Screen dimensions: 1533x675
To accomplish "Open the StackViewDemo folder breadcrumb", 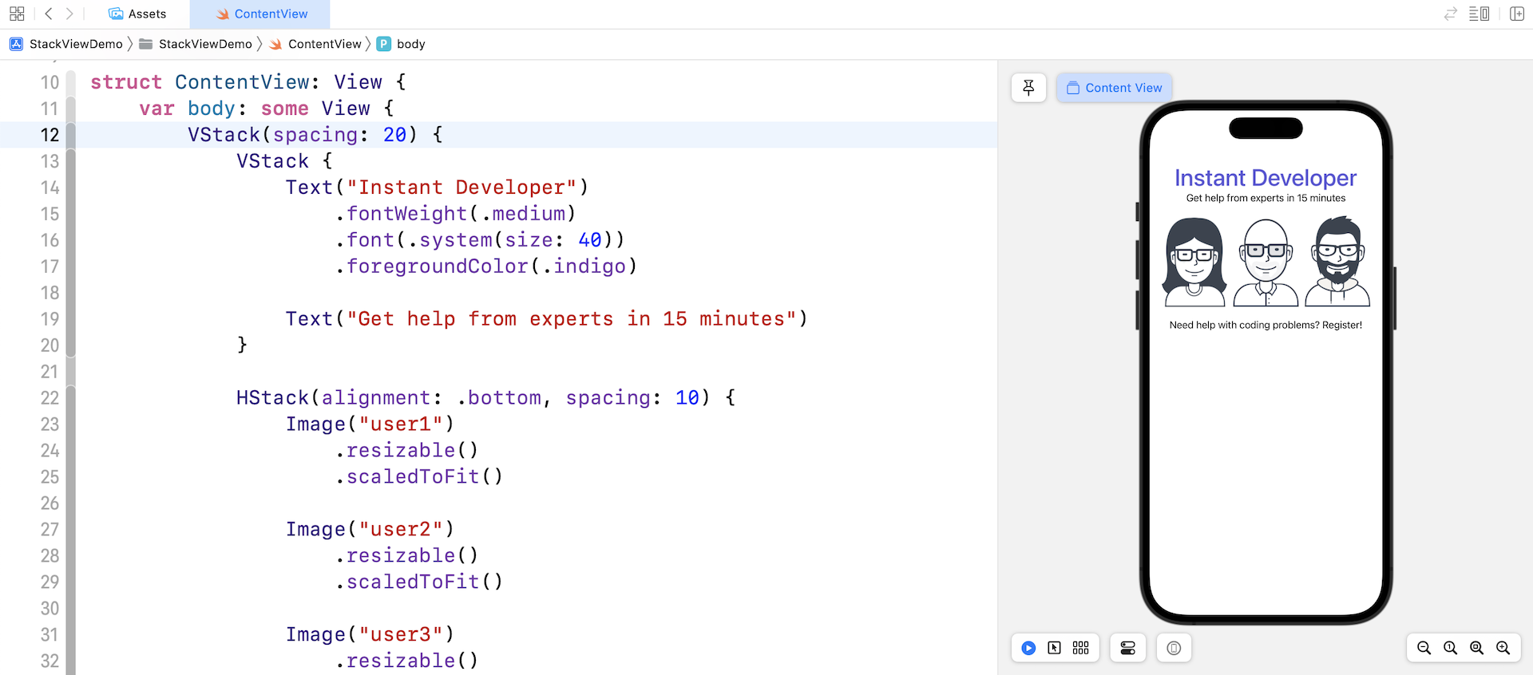I will (x=196, y=44).
